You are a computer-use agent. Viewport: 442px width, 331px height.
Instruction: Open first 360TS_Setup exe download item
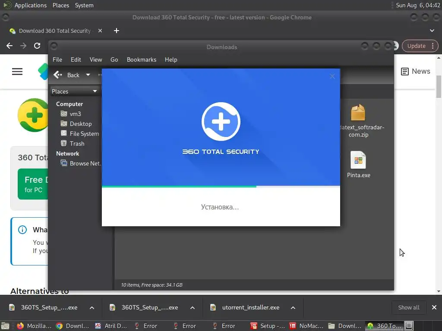coord(44,308)
